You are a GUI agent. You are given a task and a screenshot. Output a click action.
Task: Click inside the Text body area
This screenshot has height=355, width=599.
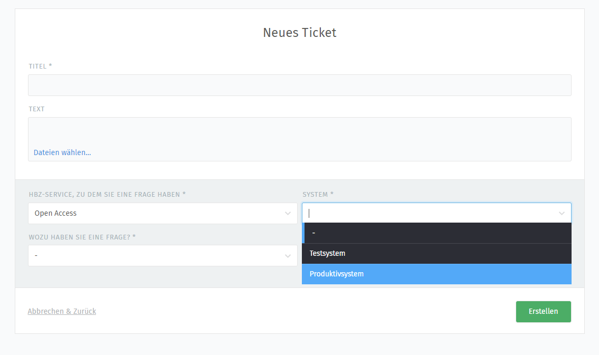299,131
